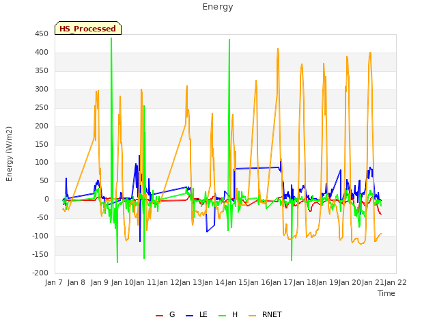Click the -200 y-axis tick label
437x328 pixels.
click(40, 273)
